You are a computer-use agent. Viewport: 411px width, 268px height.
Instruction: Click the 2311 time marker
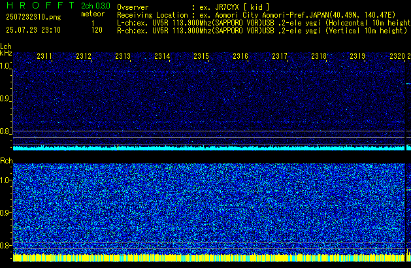44,56
